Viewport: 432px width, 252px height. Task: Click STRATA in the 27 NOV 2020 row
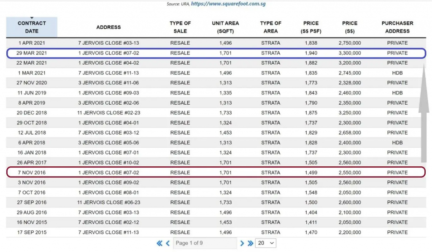270,83
